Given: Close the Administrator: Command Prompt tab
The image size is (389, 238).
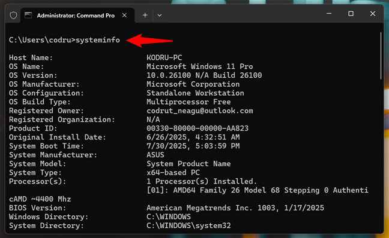Looking at the screenshot, I should tap(124, 16).
